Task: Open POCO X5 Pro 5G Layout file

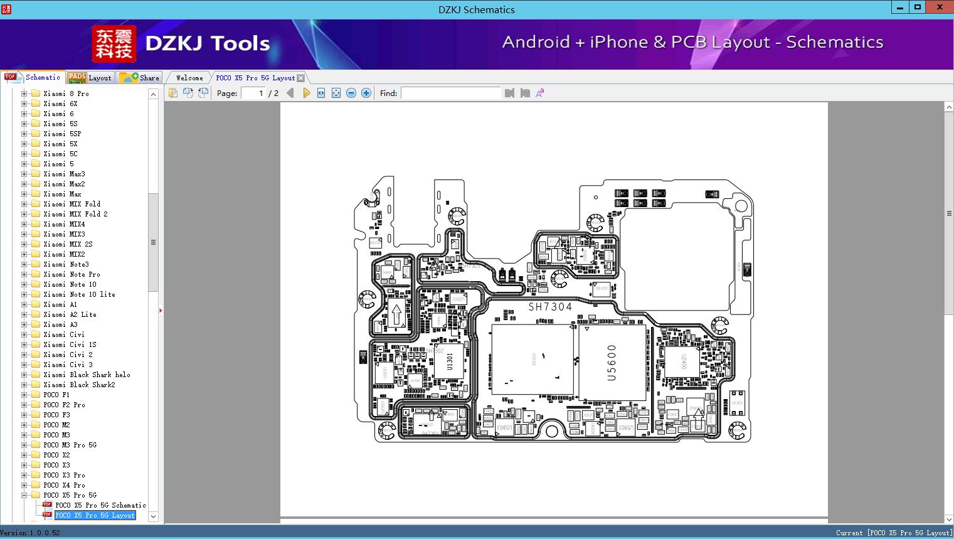Action: coord(95,515)
